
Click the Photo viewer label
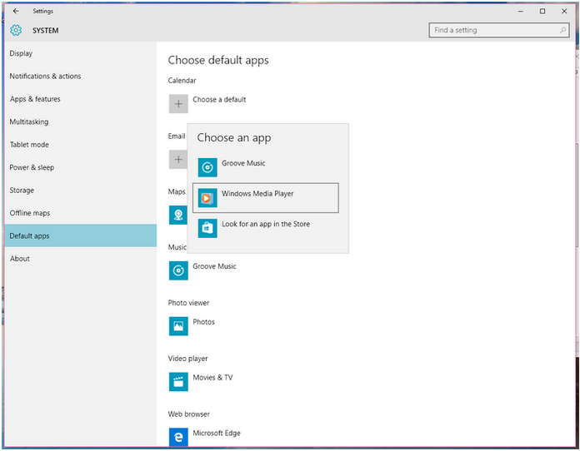click(x=188, y=303)
